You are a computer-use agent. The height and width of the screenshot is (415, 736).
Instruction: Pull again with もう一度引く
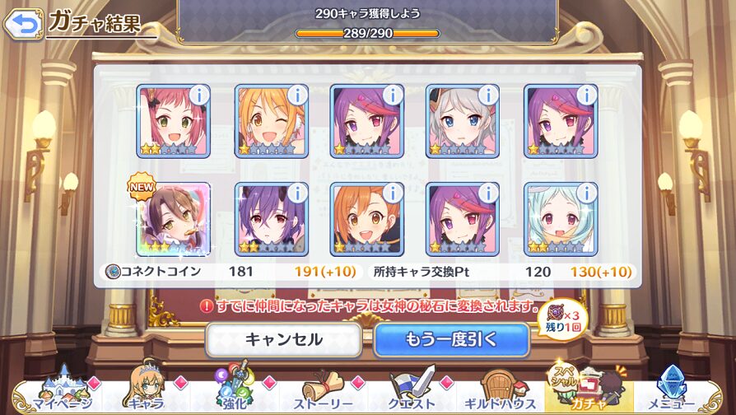coord(451,340)
